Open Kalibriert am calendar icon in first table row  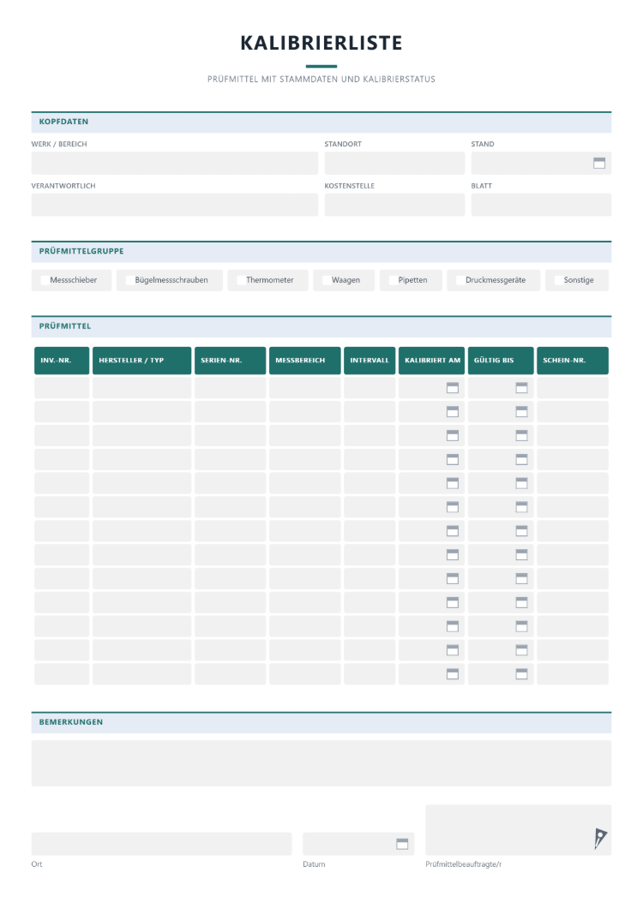click(453, 388)
